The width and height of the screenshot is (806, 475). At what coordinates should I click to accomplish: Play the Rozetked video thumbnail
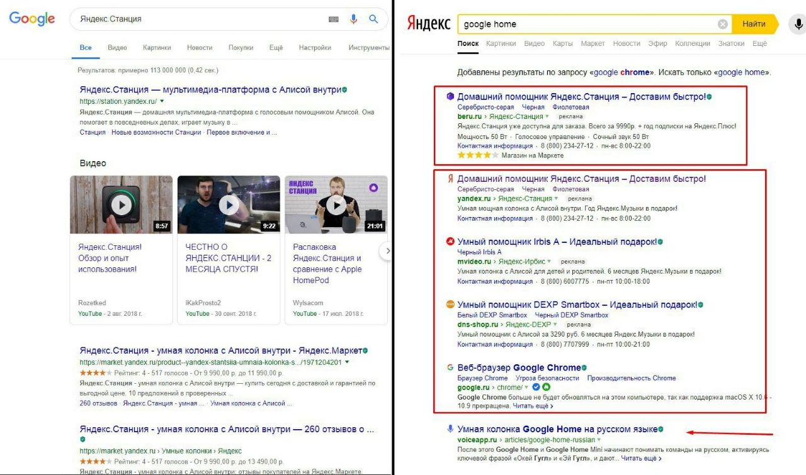click(x=121, y=204)
